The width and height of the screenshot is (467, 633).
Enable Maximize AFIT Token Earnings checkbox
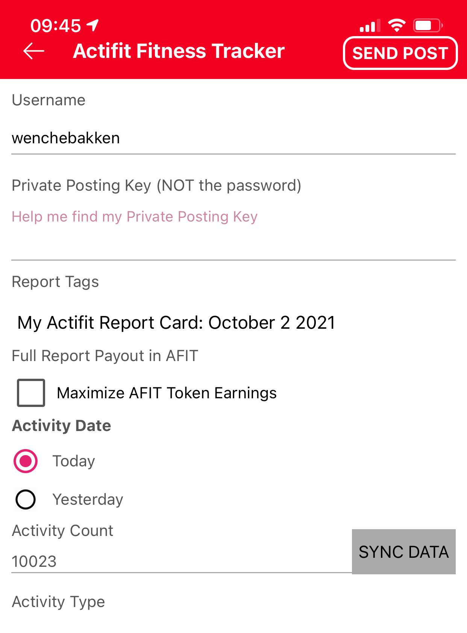[31, 393]
